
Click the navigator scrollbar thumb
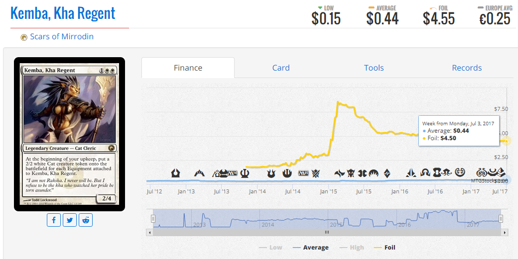(327, 232)
